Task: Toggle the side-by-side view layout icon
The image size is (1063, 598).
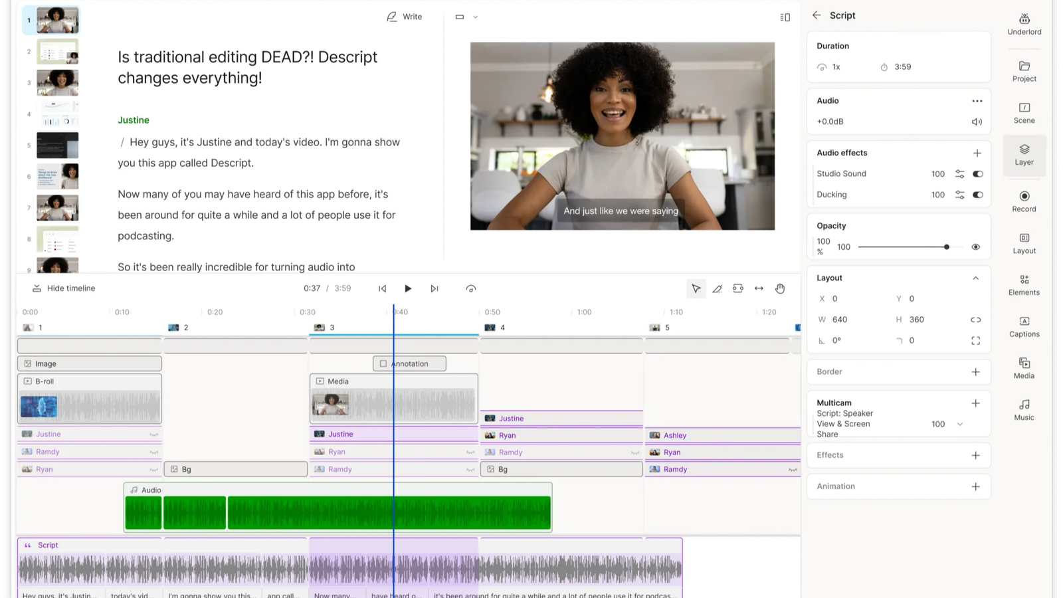Action: tap(785, 17)
